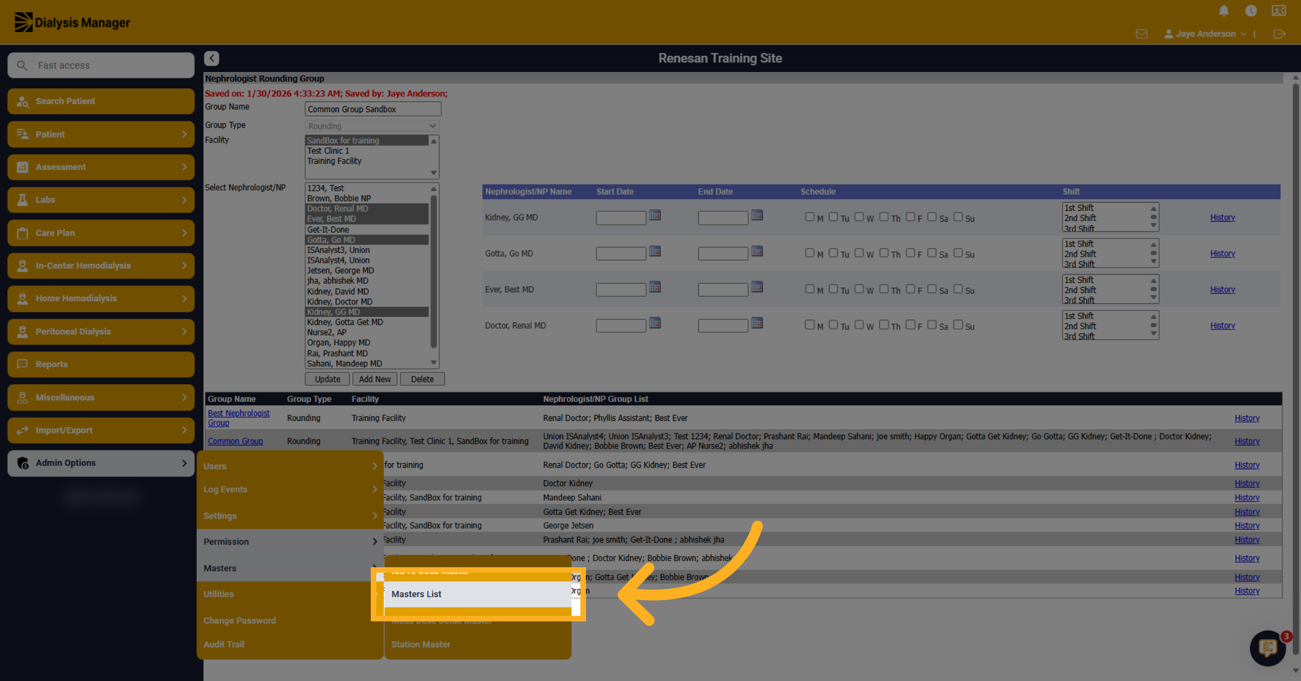Click the Fast access search field
This screenshot has height=681, width=1301.
click(x=101, y=65)
